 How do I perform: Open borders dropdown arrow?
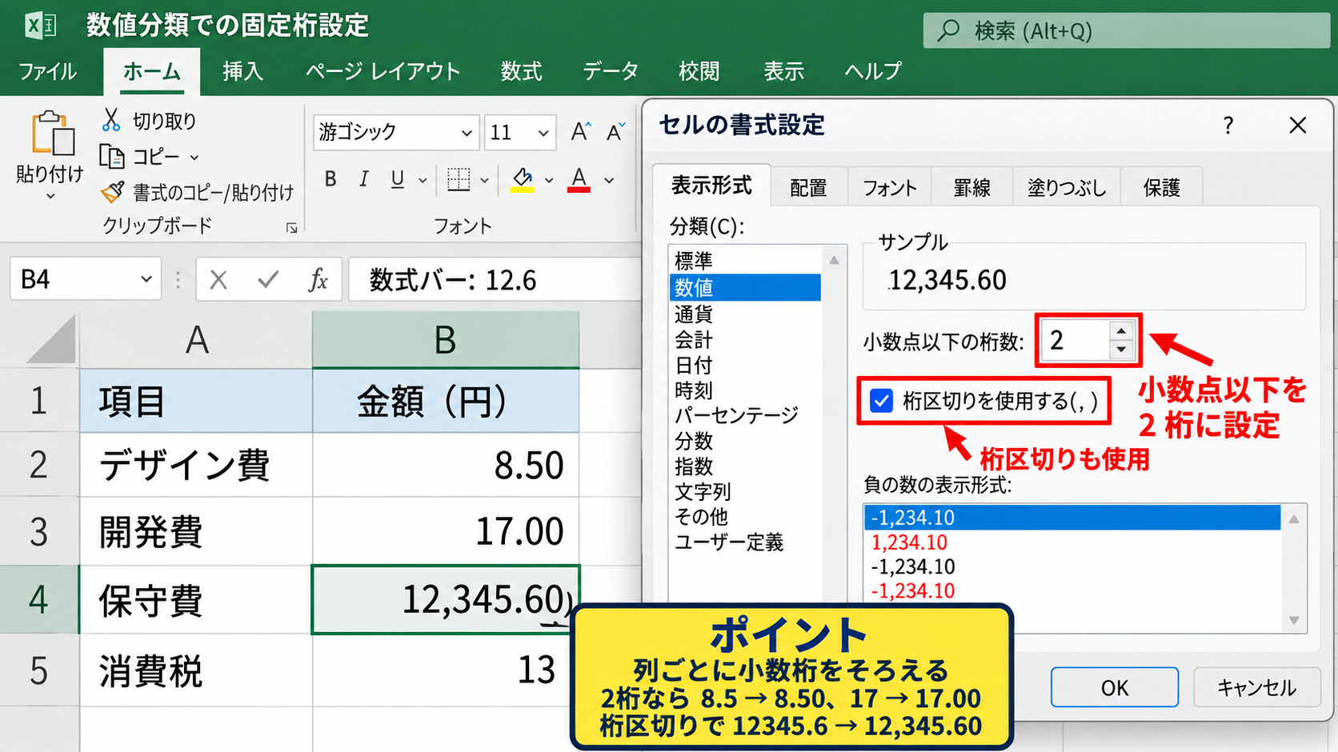point(484,181)
